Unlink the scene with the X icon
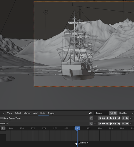The width and height of the screenshot is (134, 147). pyautogui.click(x=115, y=113)
